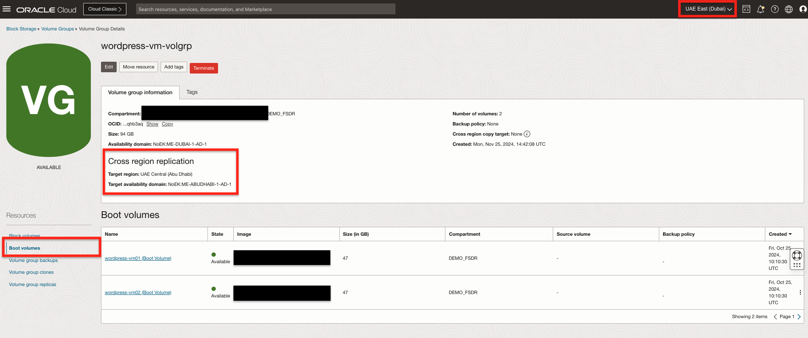Click the search resources input field
This screenshot has width=808, height=338.
(x=266, y=9)
